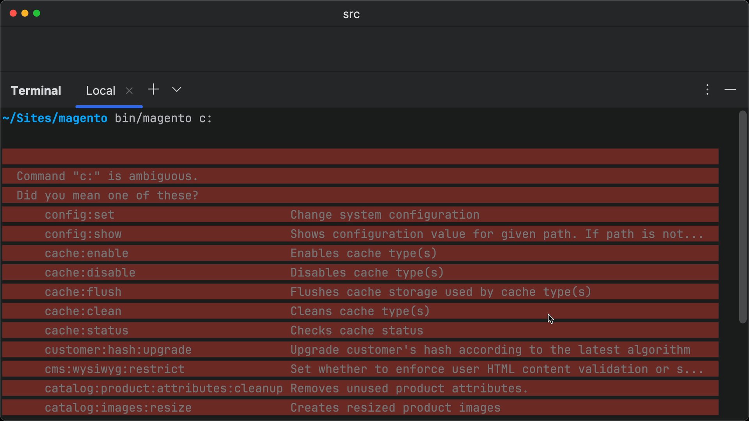This screenshot has height=421, width=749.
Task: Click the cache:disable command text
Action: click(90, 272)
